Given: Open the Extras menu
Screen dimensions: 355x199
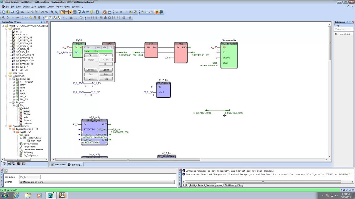Looking at the screenshot, I should [x=67, y=6].
